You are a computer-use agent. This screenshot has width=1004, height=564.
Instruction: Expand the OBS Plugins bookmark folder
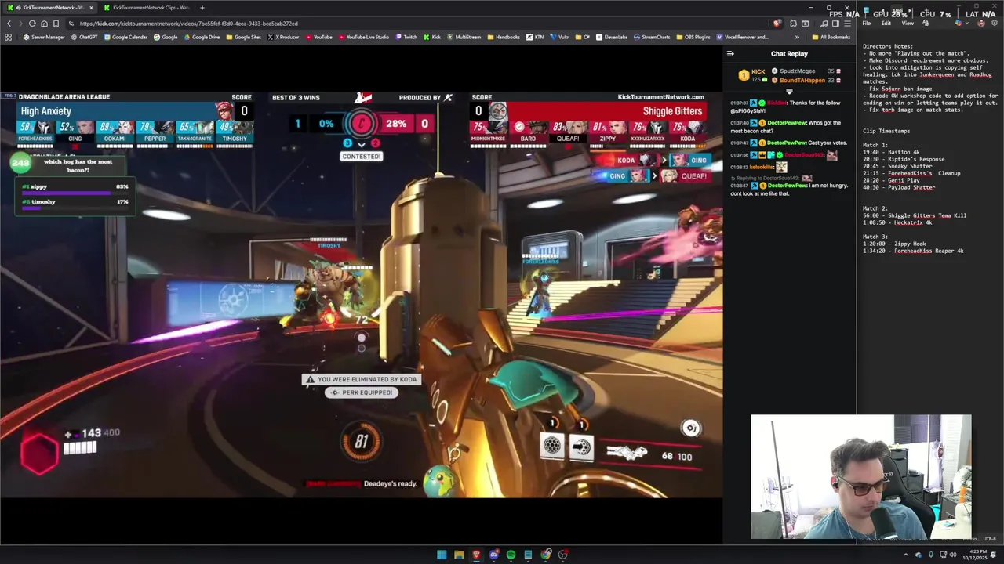693,37
